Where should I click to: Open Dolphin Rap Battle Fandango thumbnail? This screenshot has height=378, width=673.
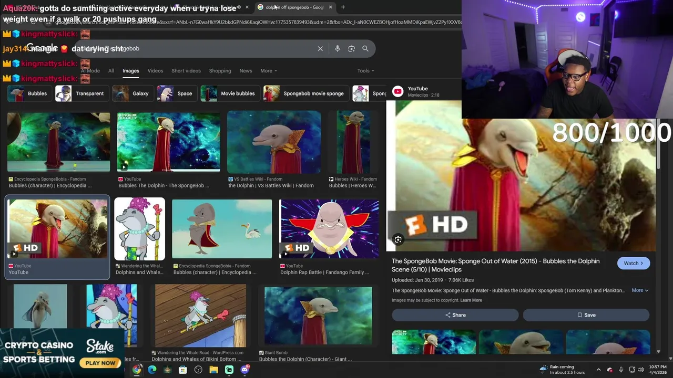tap(329, 229)
